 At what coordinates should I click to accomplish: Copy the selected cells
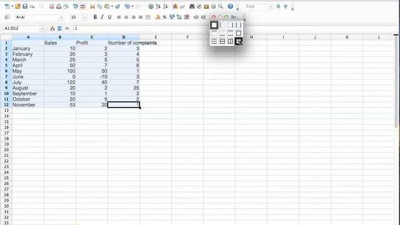point(99,6)
